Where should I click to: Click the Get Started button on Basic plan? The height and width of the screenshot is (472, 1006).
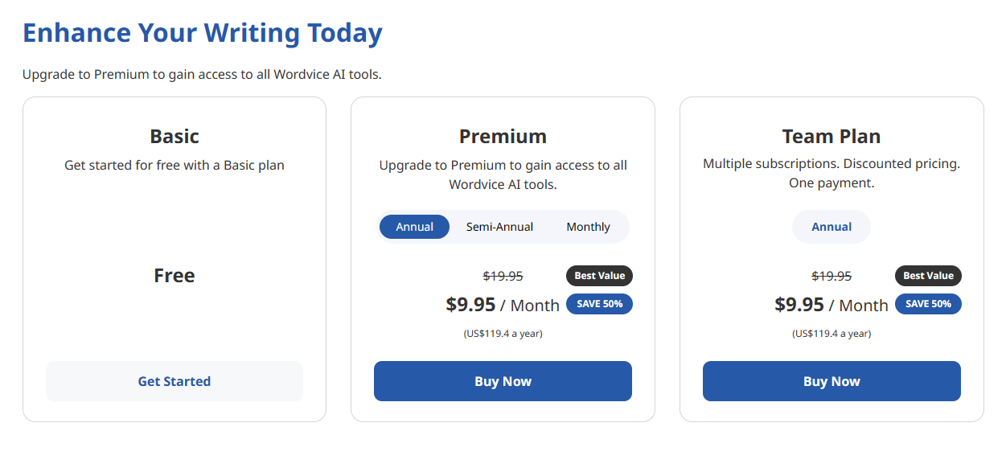[x=175, y=381]
